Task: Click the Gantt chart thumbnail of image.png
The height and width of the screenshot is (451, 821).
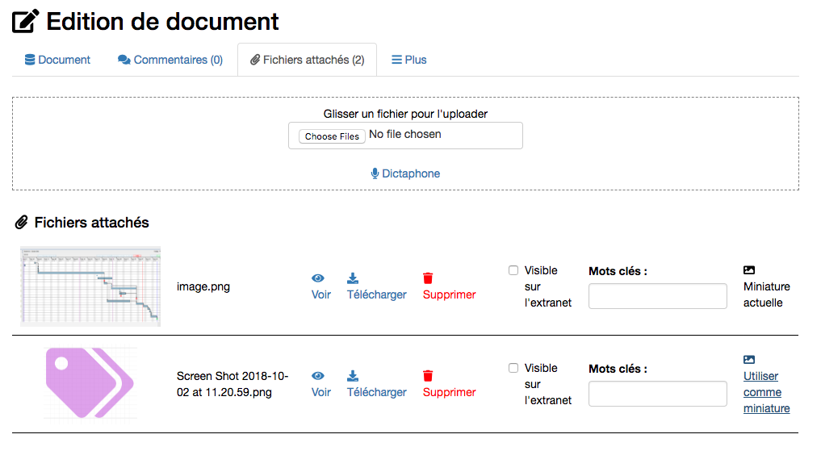Action: [x=90, y=286]
